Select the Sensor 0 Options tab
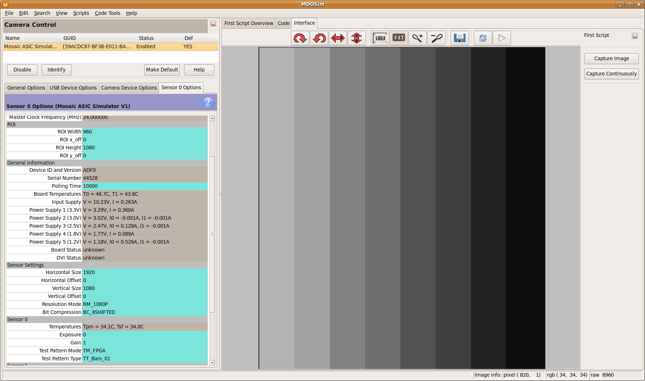 point(181,87)
